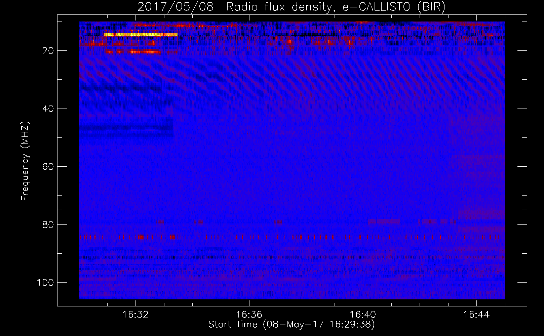Click the 16:40 time tick label
This screenshot has width=544, height=336.
(363, 315)
